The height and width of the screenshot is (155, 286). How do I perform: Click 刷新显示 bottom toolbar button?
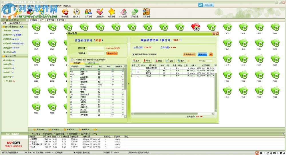pos(84,130)
